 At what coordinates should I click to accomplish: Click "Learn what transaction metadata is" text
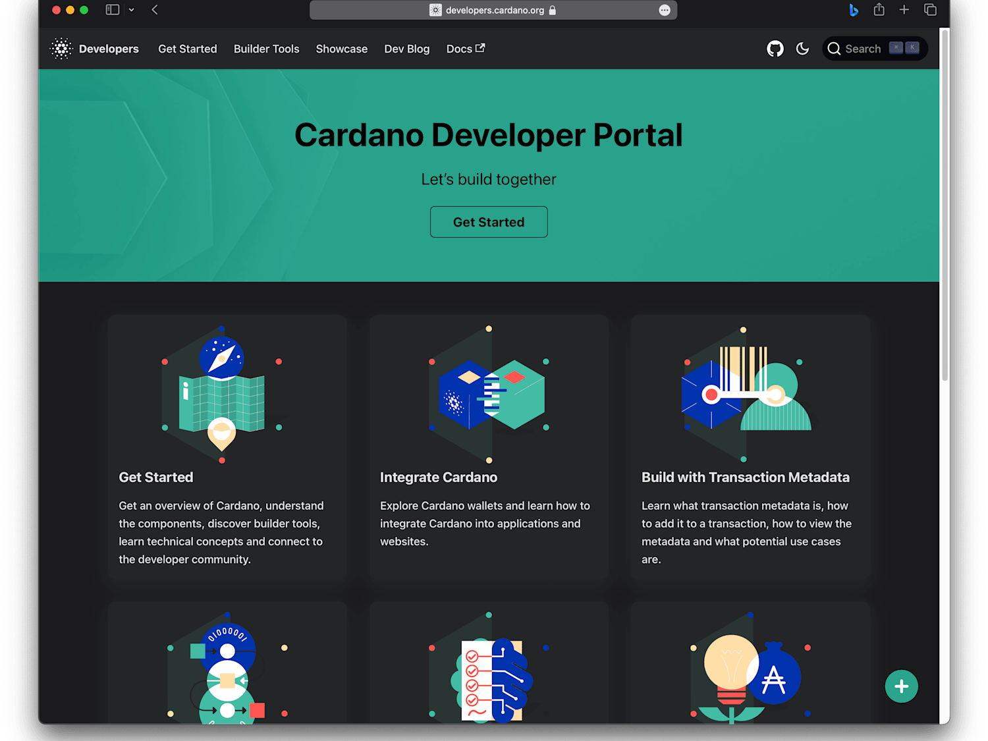click(747, 532)
